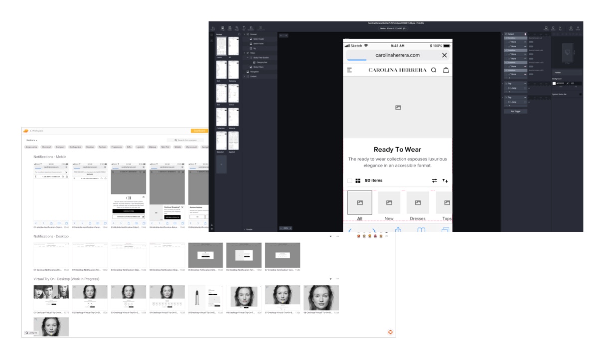The image size is (605, 359).
Task: Open the red help icon in Workspace window
Action: click(390, 332)
